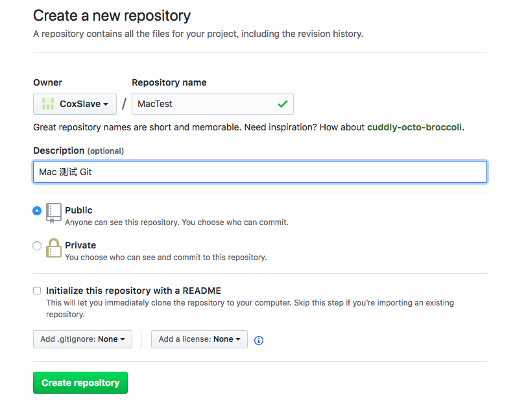Focus the Repository name field MacTest
The width and height of the screenshot is (515, 408).
pos(213,104)
